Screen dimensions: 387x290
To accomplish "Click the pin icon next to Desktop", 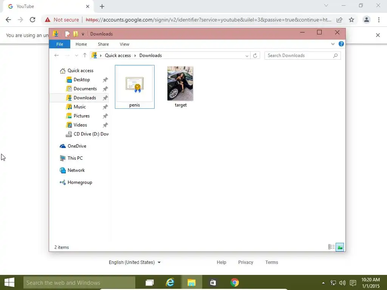I will pyautogui.click(x=105, y=80).
